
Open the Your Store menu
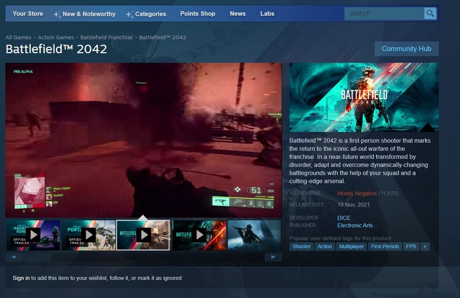[28, 14]
